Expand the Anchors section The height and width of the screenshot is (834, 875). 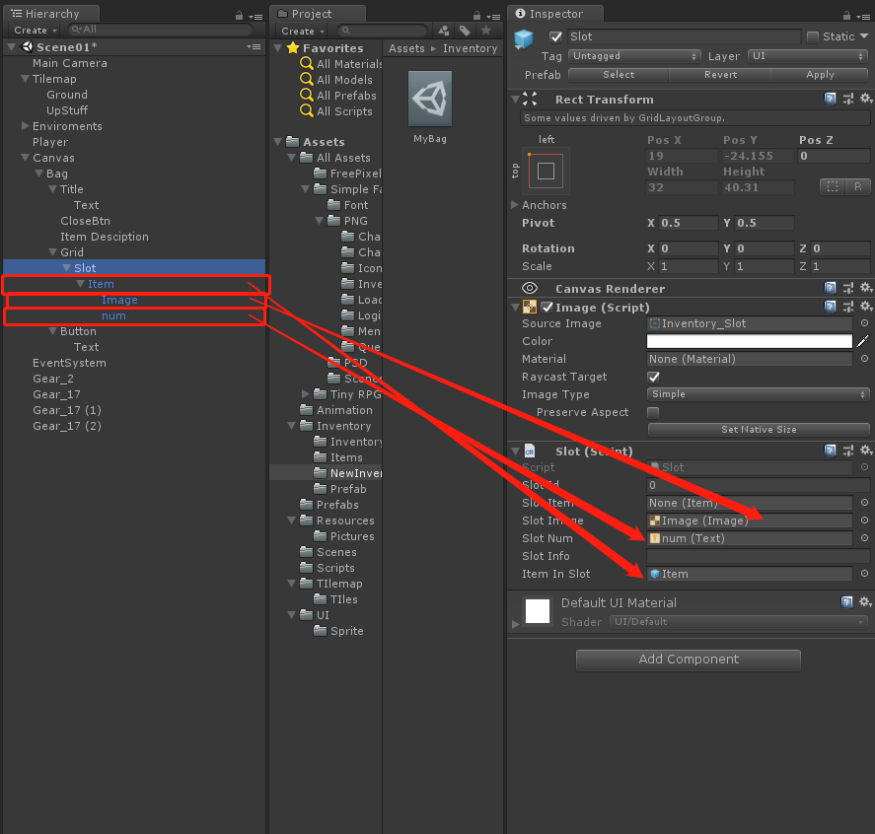515,205
